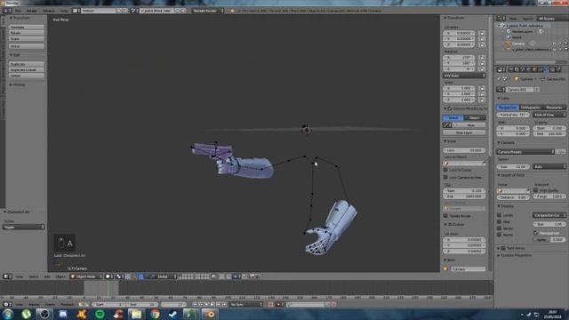569x320 pixels.
Task: Click the Translate button in tool shelf
Action: (27, 28)
